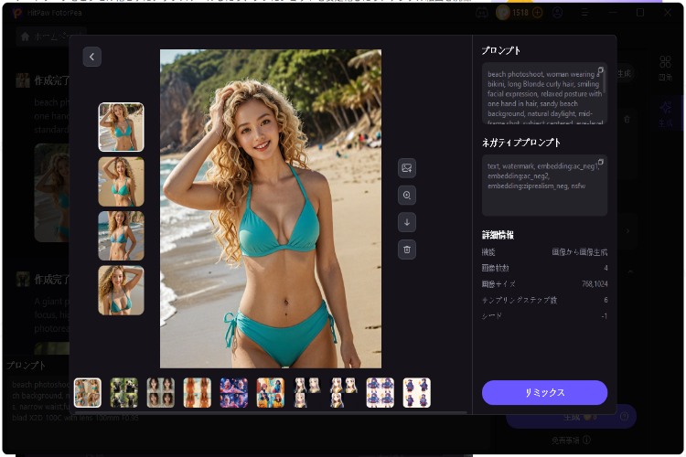The width and height of the screenshot is (686, 457).
Task: Copy the negative prompt with its copy icon
Action: tap(601, 163)
